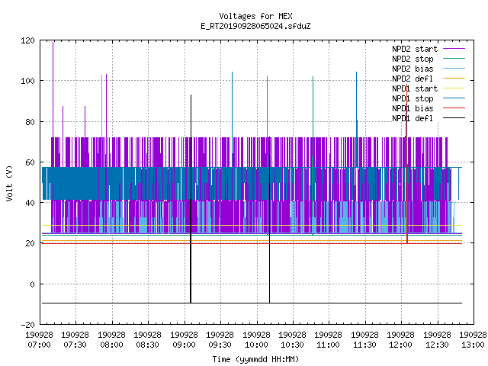Click the NPD2 defl orange legend line
The width and height of the screenshot is (488, 366).
coord(454,79)
